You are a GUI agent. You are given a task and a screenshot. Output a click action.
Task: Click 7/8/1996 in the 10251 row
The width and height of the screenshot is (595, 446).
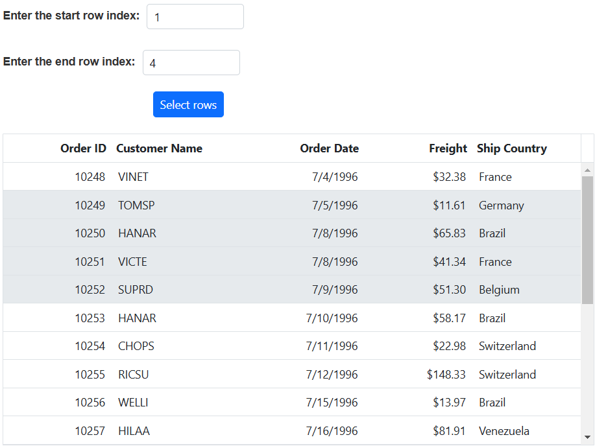point(335,262)
